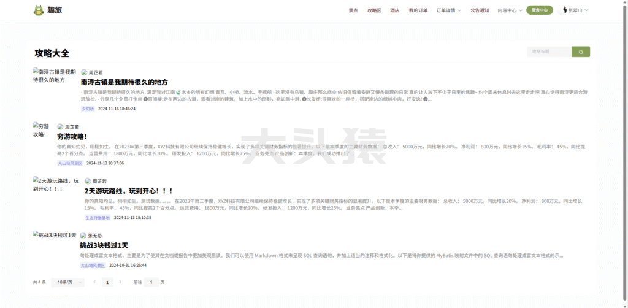
Task: Open 公告通知 in the navigation
Action: tap(480, 10)
